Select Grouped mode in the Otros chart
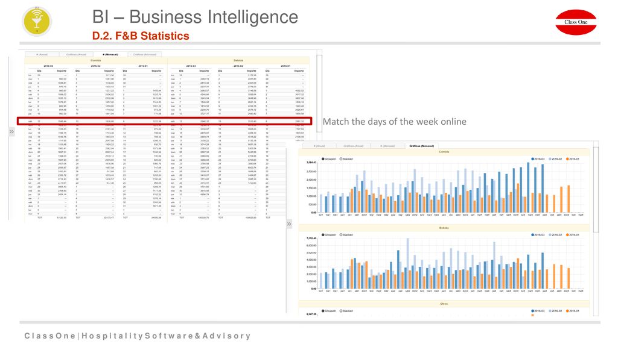The height and width of the screenshot is (347, 618). pyautogui.click(x=329, y=311)
